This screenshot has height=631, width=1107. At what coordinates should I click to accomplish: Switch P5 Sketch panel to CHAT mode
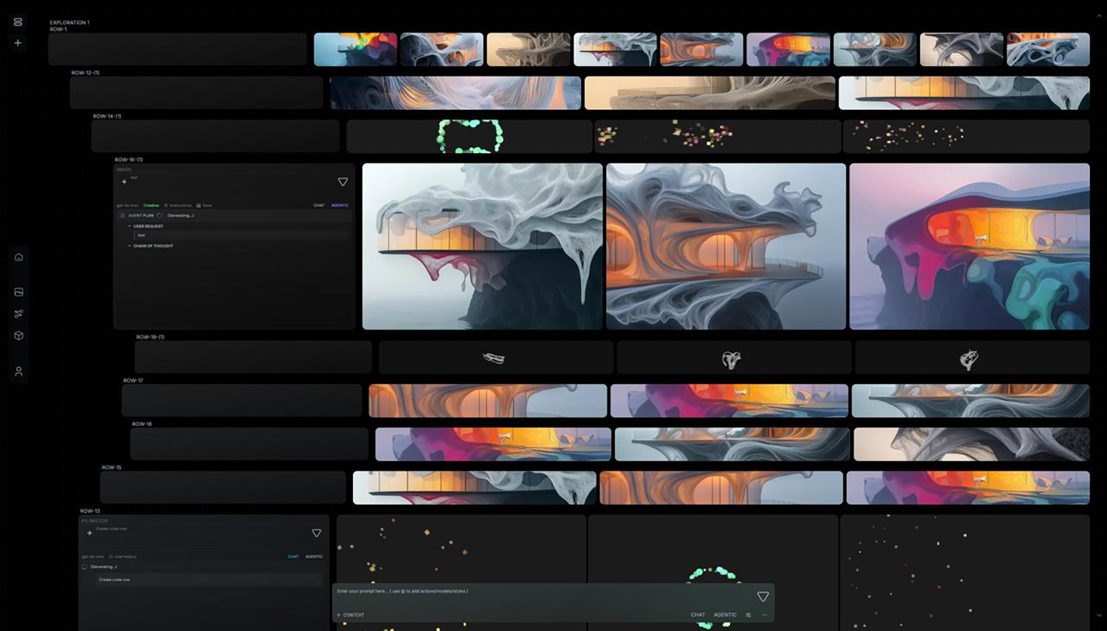[293, 556]
